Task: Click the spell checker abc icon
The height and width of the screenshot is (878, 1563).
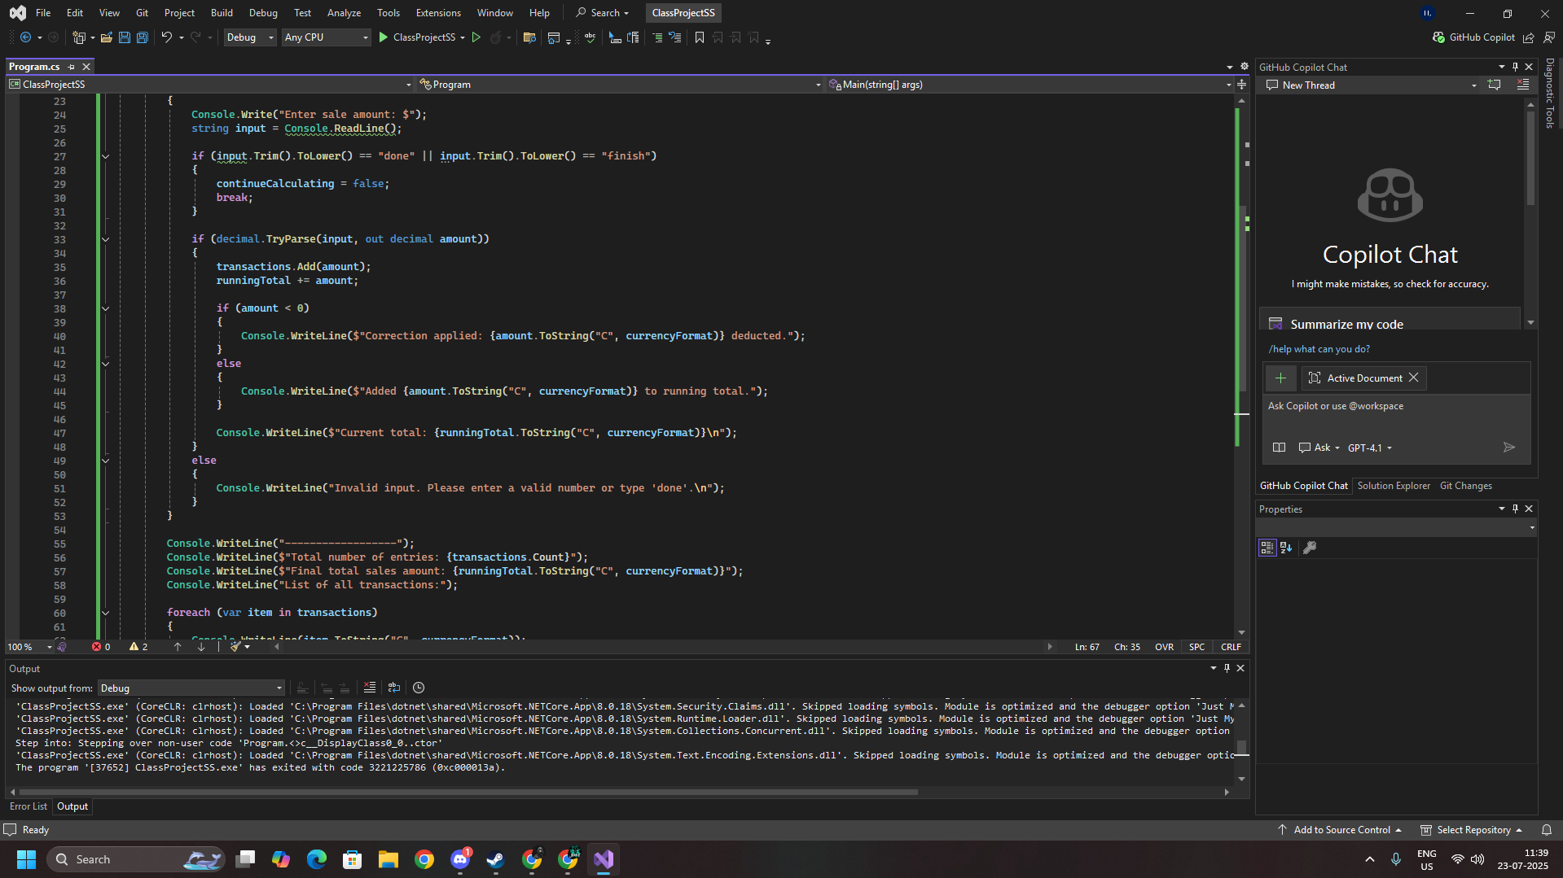Action: (x=590, y=37)
